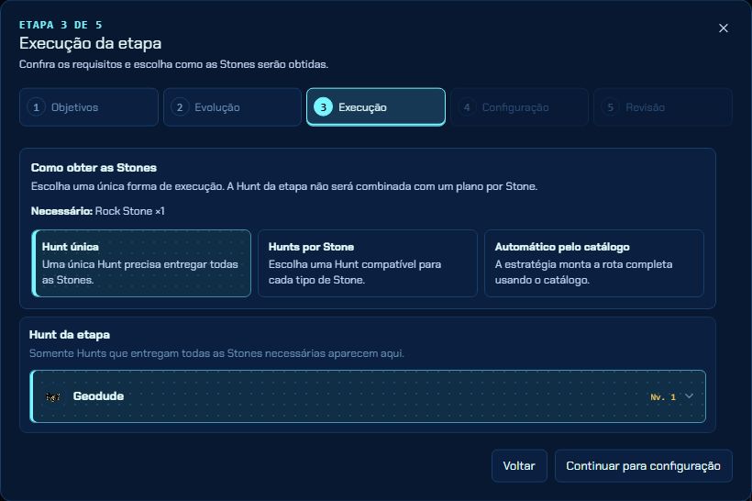Viewport: 752px width, 501px height.
Task: Open the Execução step tab
Action: click(x=376, y=107)
